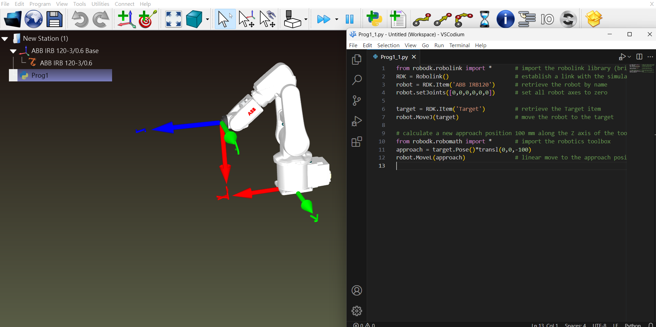
Task: Click the Pause simulation button
Action: [x=349, y=19]
